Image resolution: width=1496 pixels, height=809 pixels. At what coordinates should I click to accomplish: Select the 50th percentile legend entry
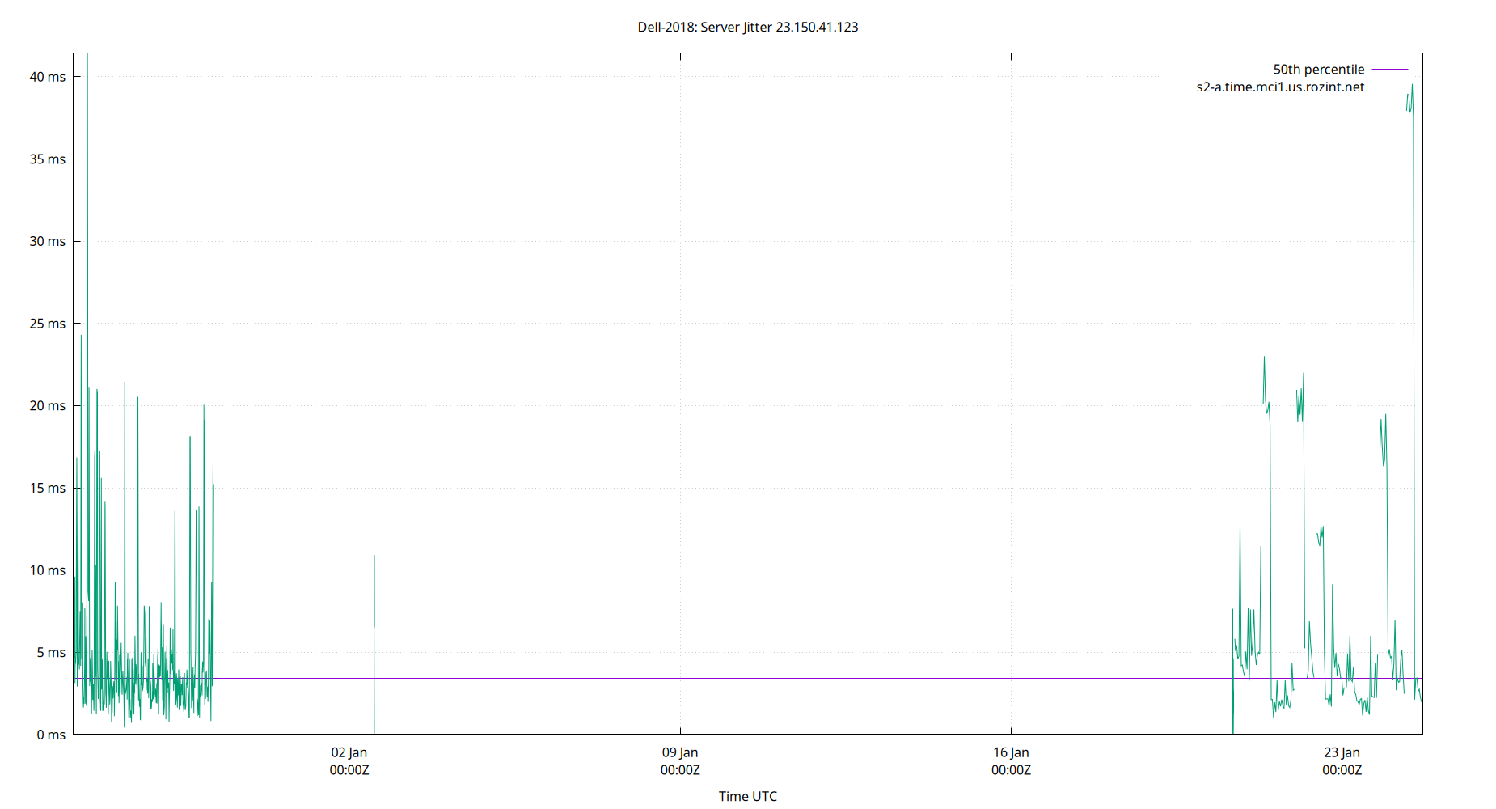coord(1318,69)
